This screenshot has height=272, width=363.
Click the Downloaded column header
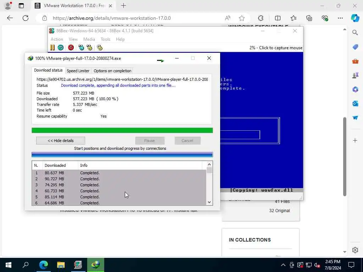coord(60,165)
